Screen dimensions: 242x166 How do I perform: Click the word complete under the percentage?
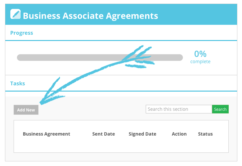point(200,62)
